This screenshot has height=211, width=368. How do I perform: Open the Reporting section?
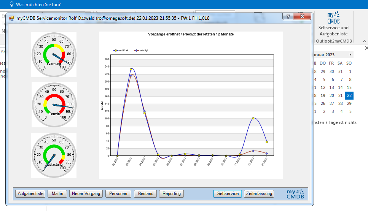(x=171, y=194)
